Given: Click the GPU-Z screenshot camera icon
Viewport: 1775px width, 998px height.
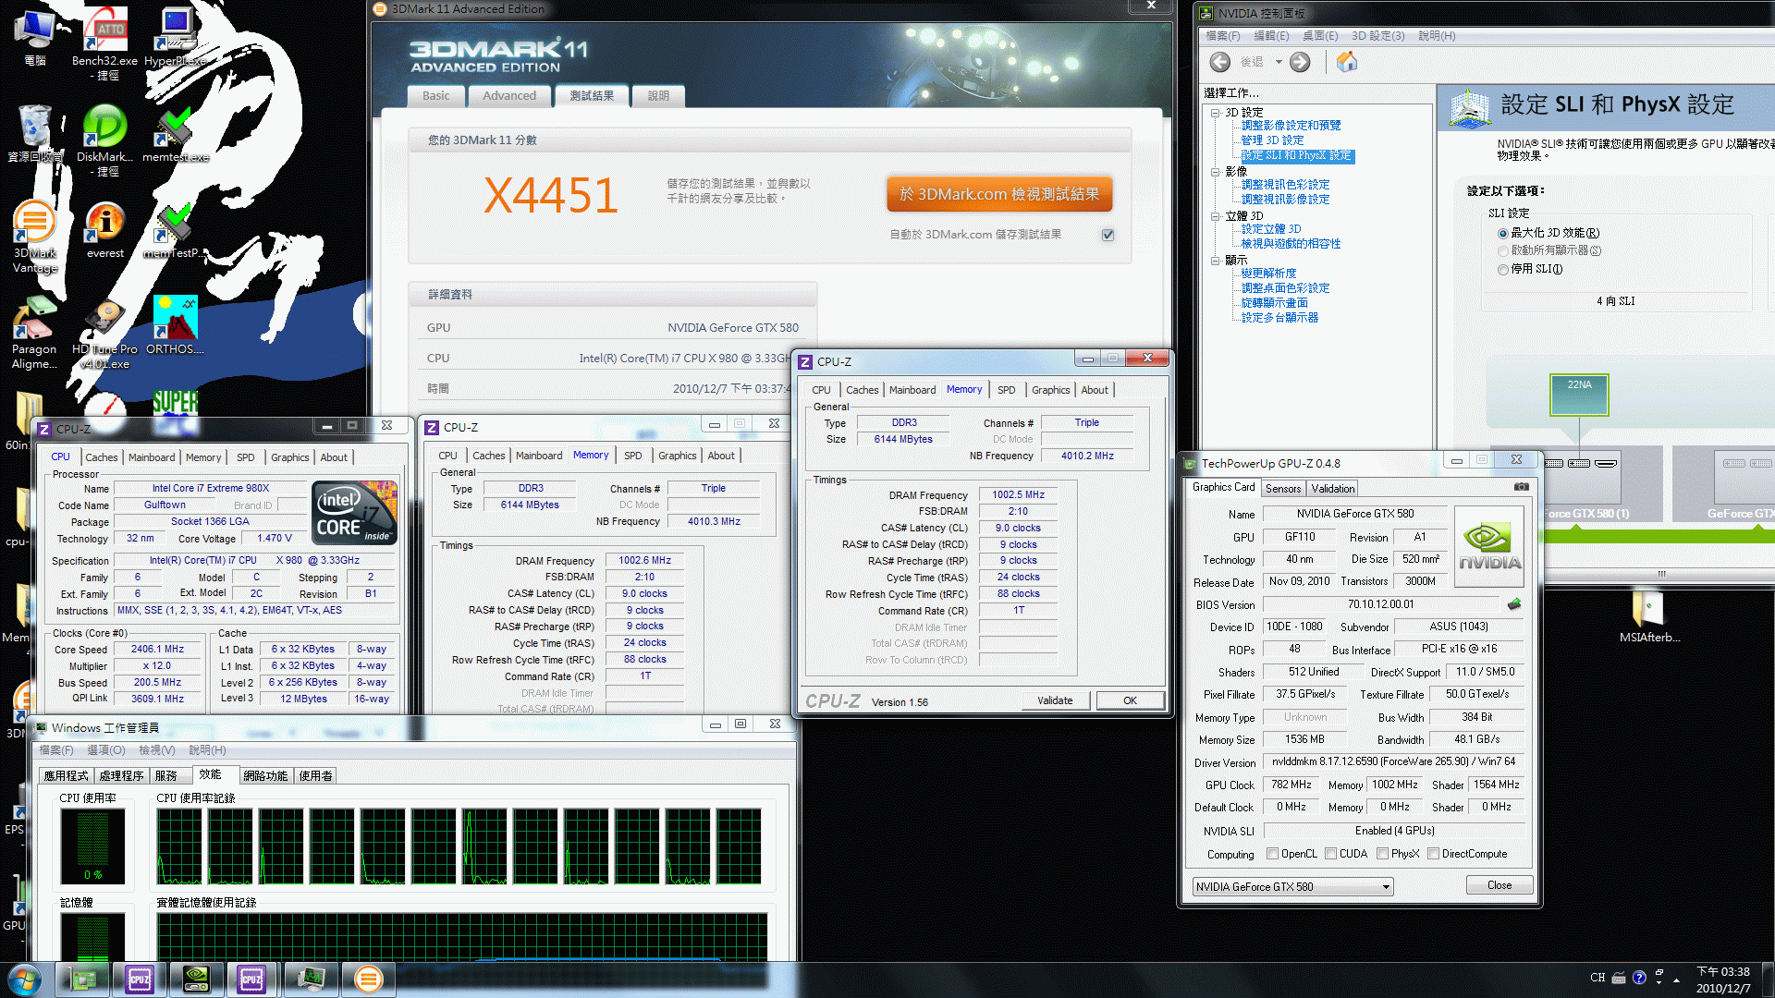Looking at the screenshot, I should [x=1522, y=487].
